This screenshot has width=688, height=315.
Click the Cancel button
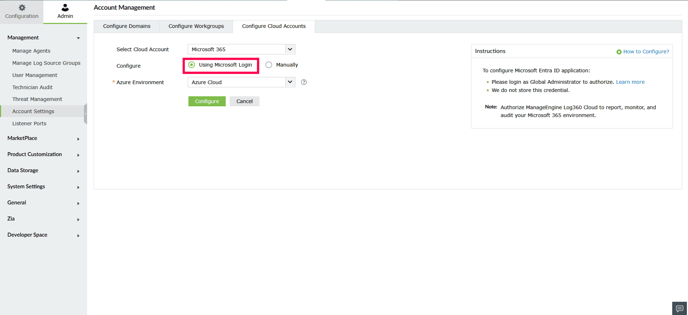[x=245, y=101]
